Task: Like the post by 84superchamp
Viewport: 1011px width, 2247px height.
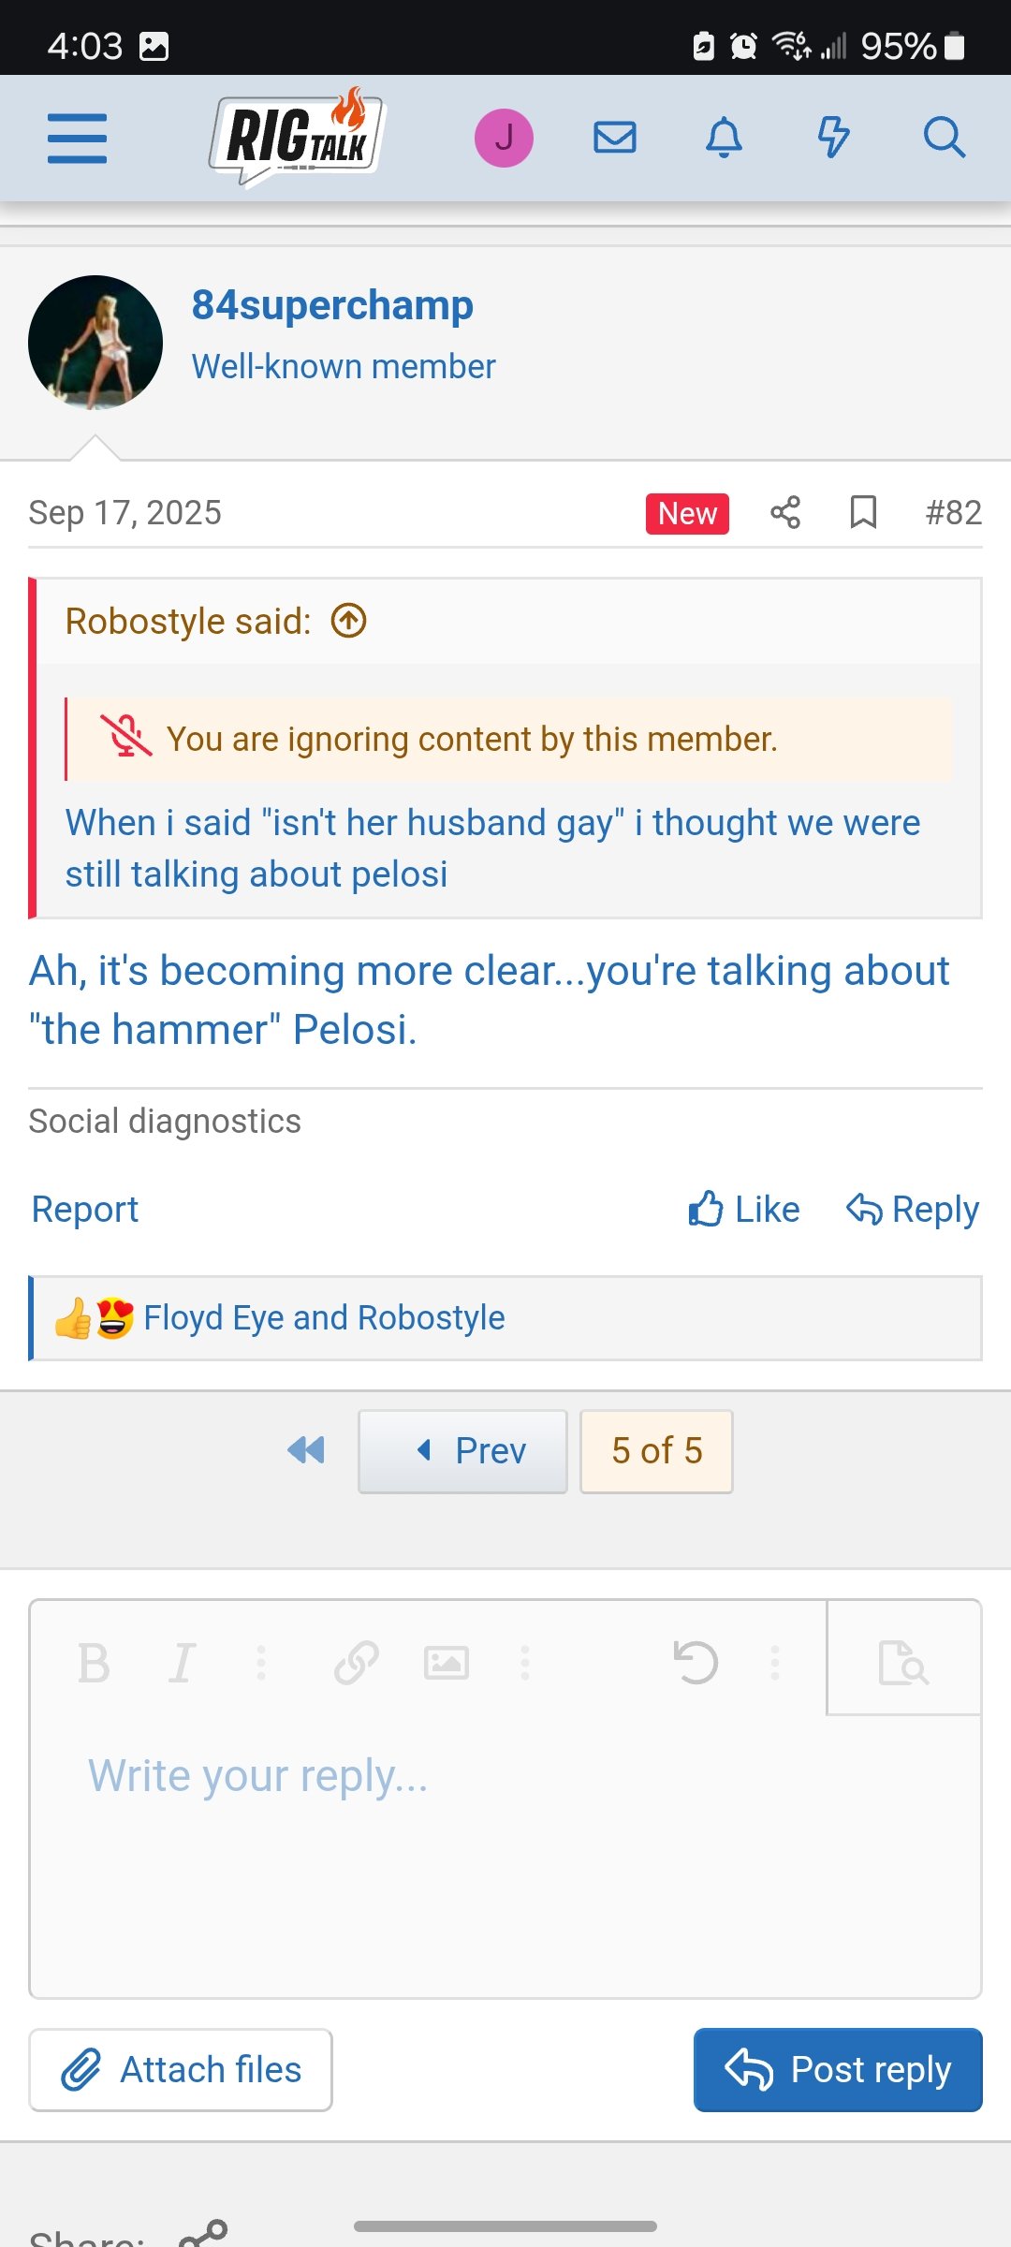Action: 744,1210
